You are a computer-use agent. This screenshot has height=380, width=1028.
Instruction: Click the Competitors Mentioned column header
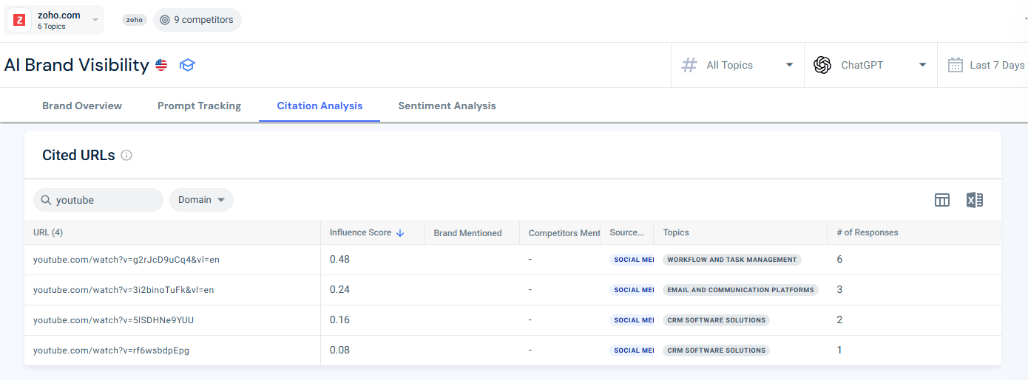click(564, 232)
